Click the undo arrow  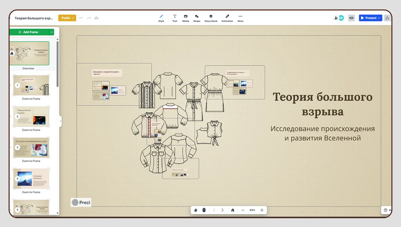click(81, 18)
